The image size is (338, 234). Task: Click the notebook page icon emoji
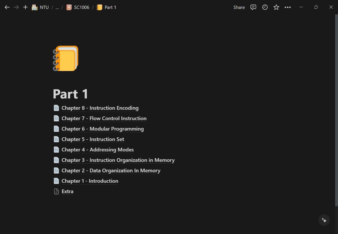(66, 58)
